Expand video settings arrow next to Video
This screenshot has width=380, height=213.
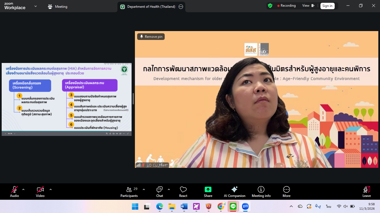pyautogui.click(x=51, y=189)
